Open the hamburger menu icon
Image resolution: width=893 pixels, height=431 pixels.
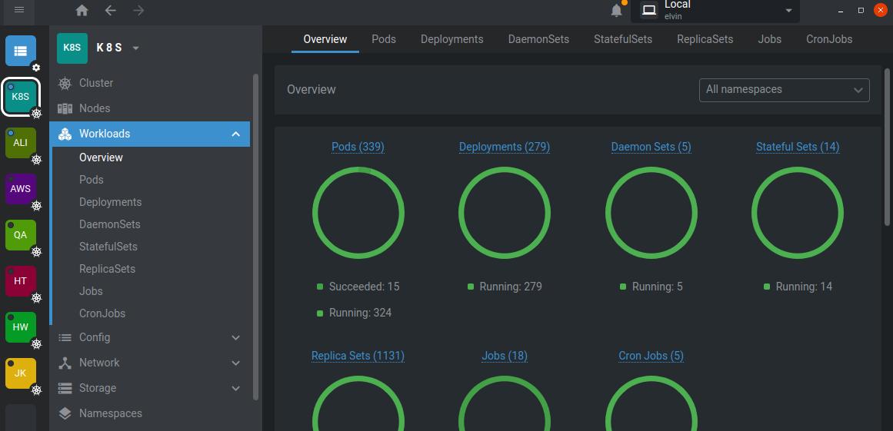pyautogui.click(x=18, y=10)
